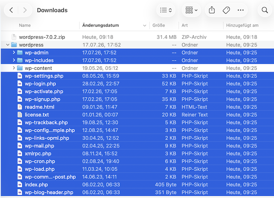Click the wp-links-opml.php file icon
Viewport: 274px width, 198px height.
click(x=20, y=138)
